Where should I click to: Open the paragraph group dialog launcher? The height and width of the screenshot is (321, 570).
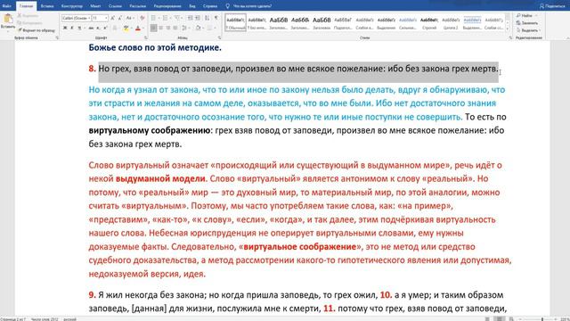(x=220, y=37)
